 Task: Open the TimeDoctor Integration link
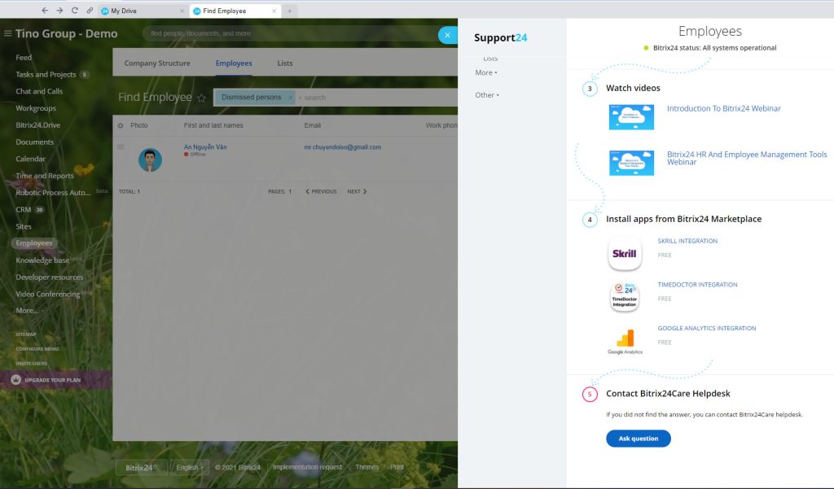(697, 285)
